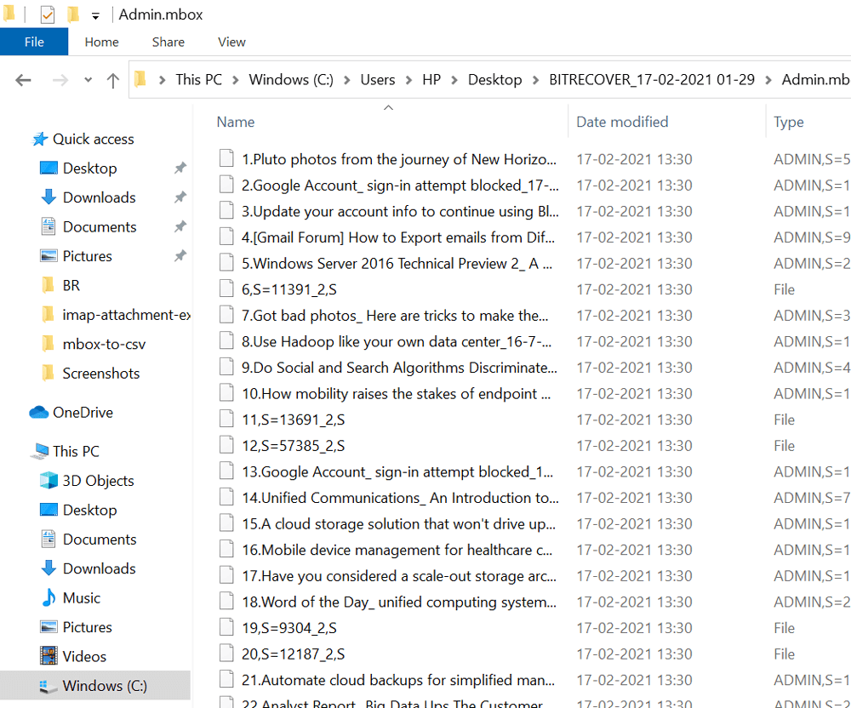Viewport: 851px width, 708px height.
Task: Select file 12,S=57385_2,S
Action: click(293, 446)
